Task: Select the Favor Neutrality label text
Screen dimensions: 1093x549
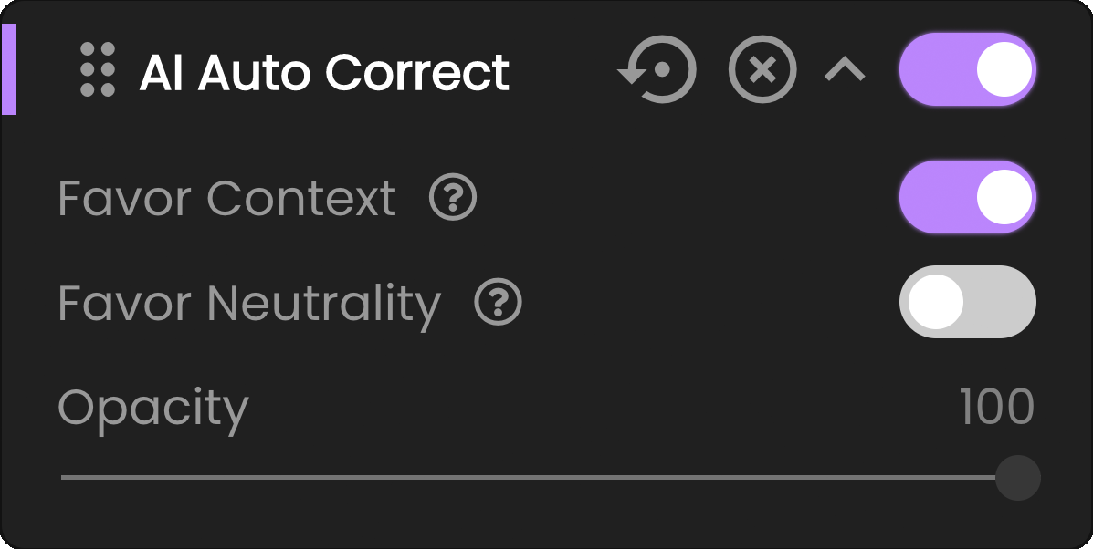Action: click(x=249, y=302)
